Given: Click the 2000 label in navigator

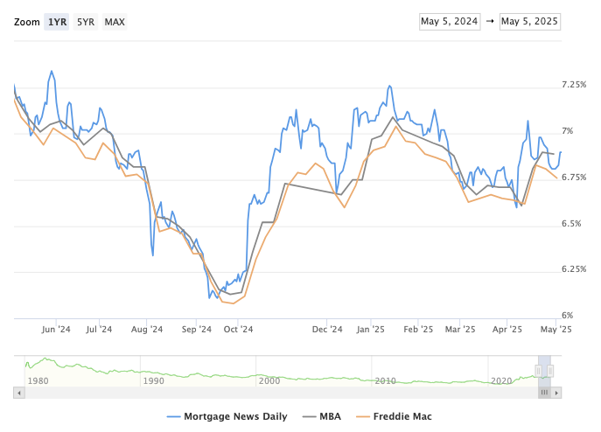Looking at the screenshot, I should coord(269,381).
